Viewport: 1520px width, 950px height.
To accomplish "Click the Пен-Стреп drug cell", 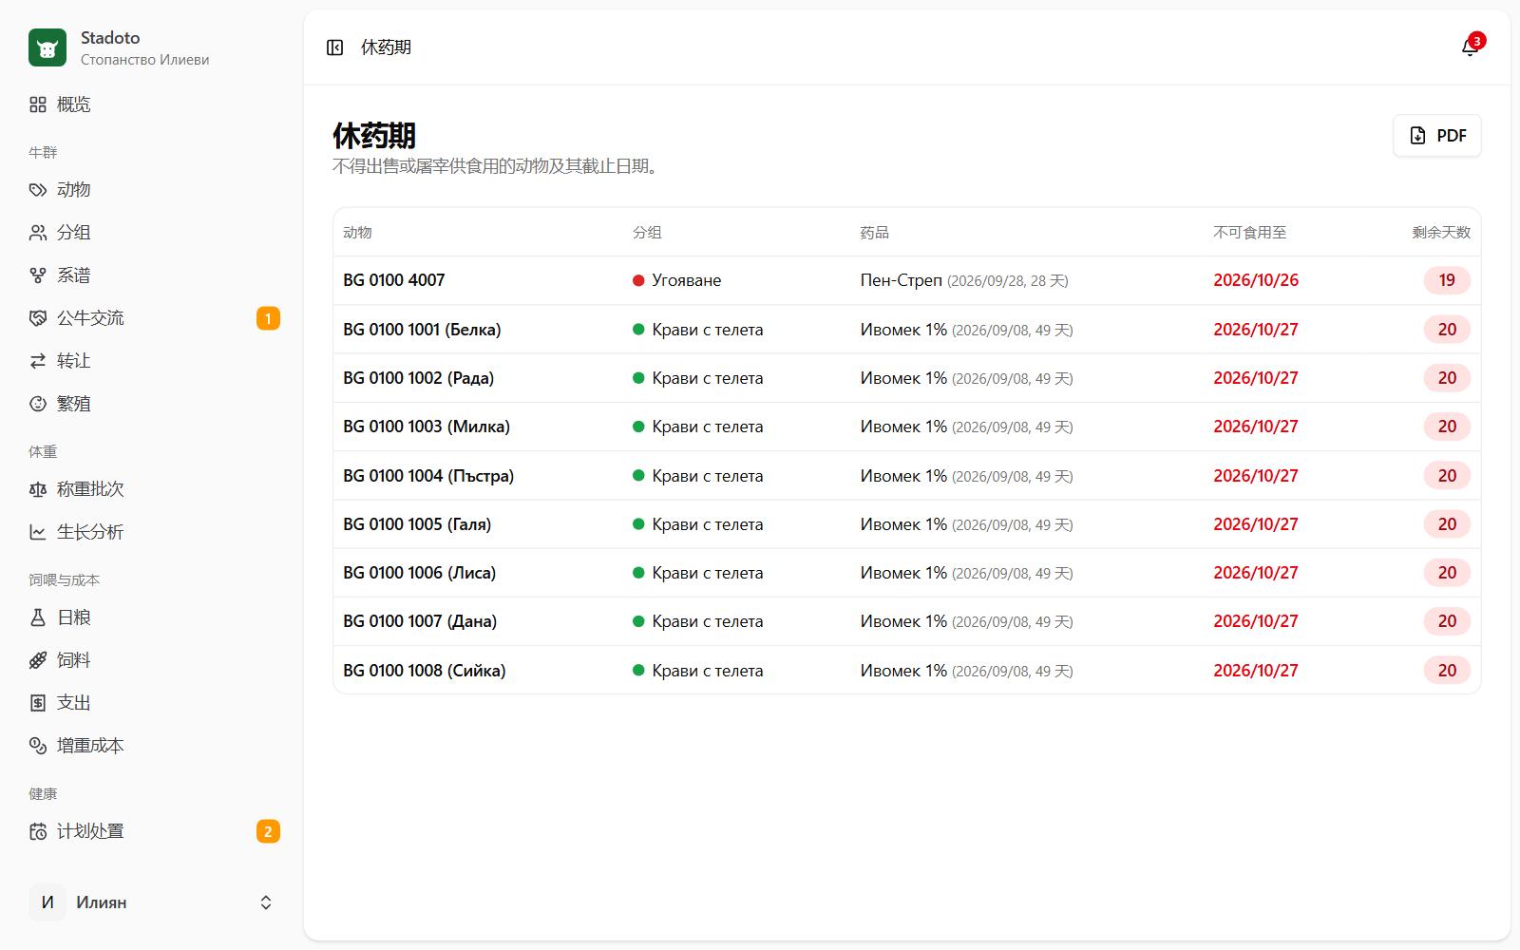I will 964,280.
